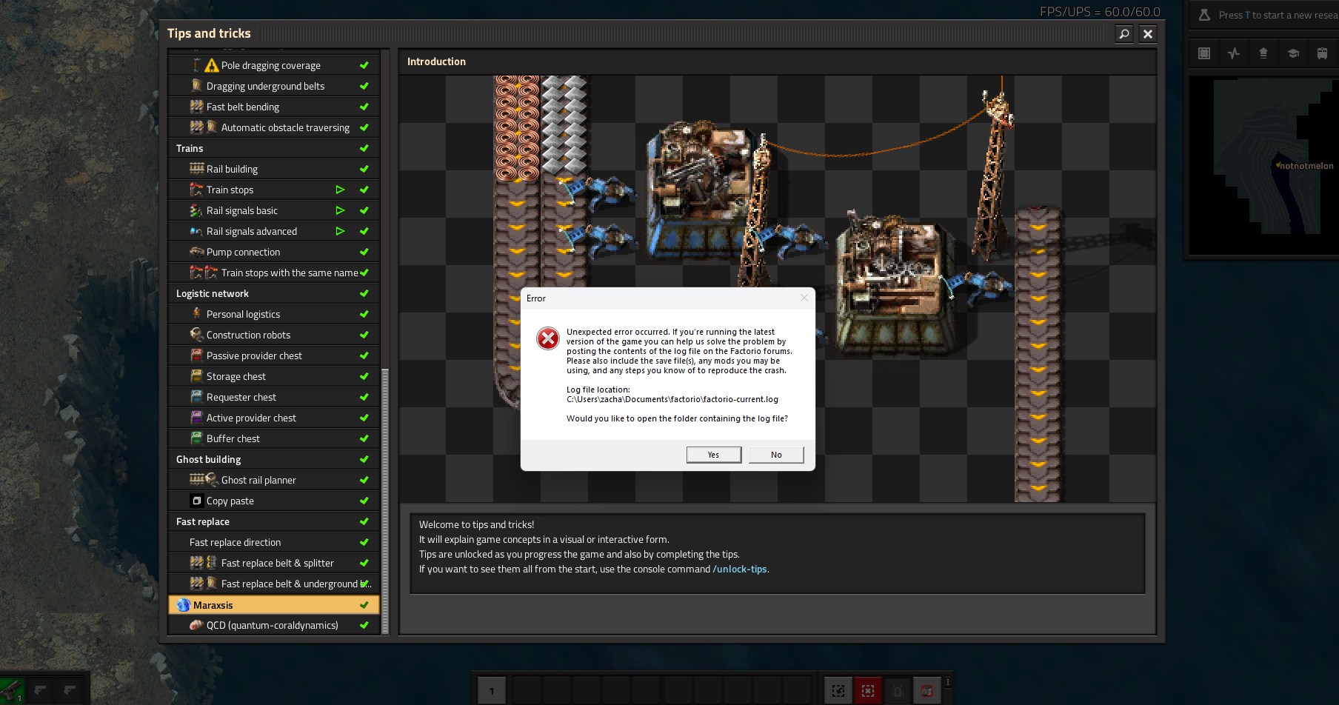
Task: Open Train stops with the same name
Action: pos(274,273)
